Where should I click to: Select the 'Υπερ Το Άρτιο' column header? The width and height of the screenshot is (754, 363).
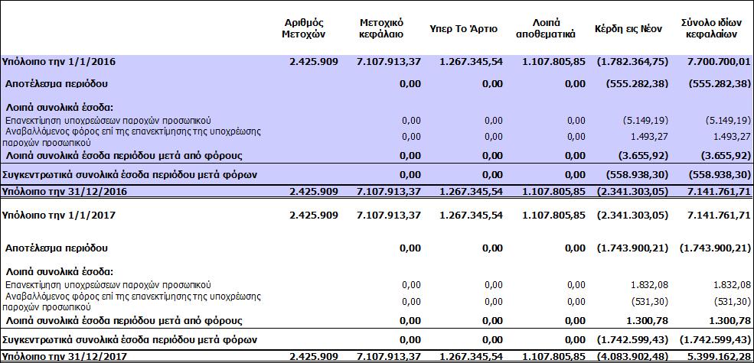pyautogui.click(x=464, y=28)
